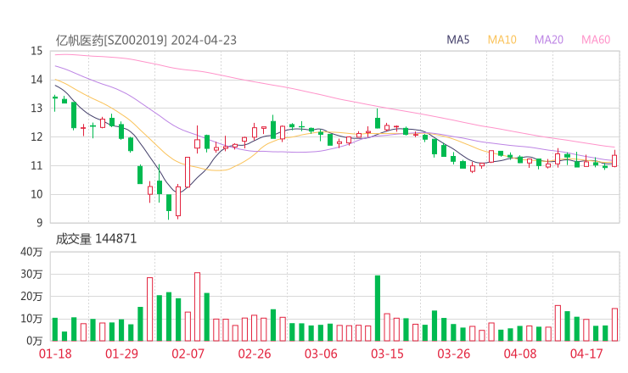Click the 04-17 date axis label

tap(586, 354)
